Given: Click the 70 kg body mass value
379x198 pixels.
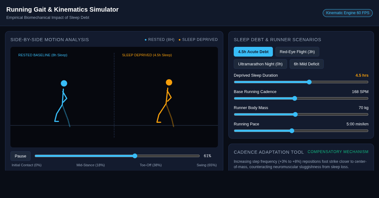Looking at the screenshot, I should [x=364, y=108].
